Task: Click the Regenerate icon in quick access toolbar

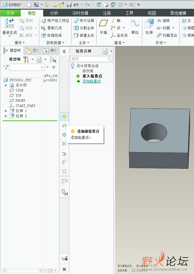Action: point(98,5)
